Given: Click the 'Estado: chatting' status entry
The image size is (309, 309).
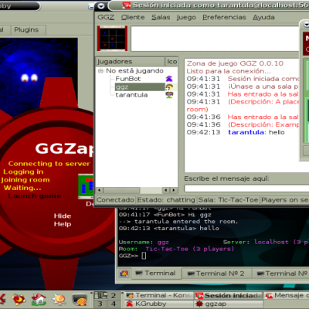Looking at the screenshot, I should [x=166, y=200].
